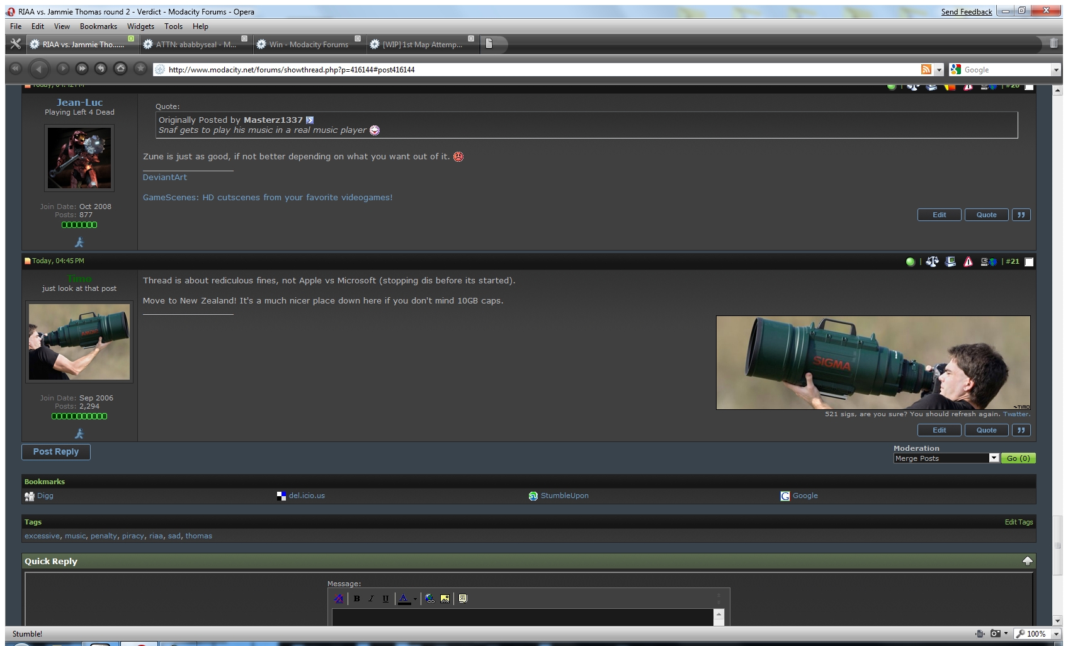Open the GameScenes HD cutscenes link
This screenshot has width=1068, height=646.
(x=268, y=198)
